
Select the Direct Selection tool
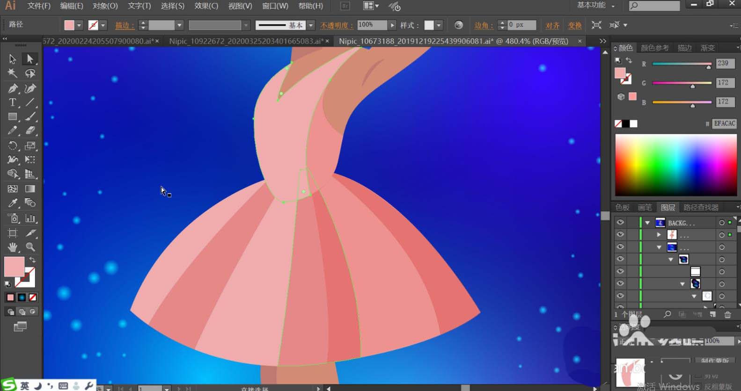(30, 59)
